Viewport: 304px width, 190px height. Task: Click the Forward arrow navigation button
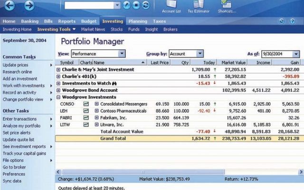pyautogui.click(x=29, y=5)
